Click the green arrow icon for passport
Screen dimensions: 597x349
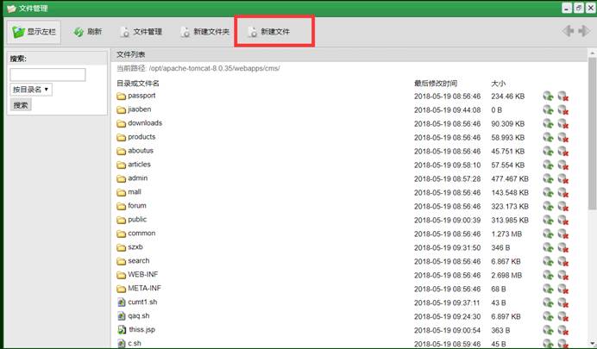click(548, 97)
